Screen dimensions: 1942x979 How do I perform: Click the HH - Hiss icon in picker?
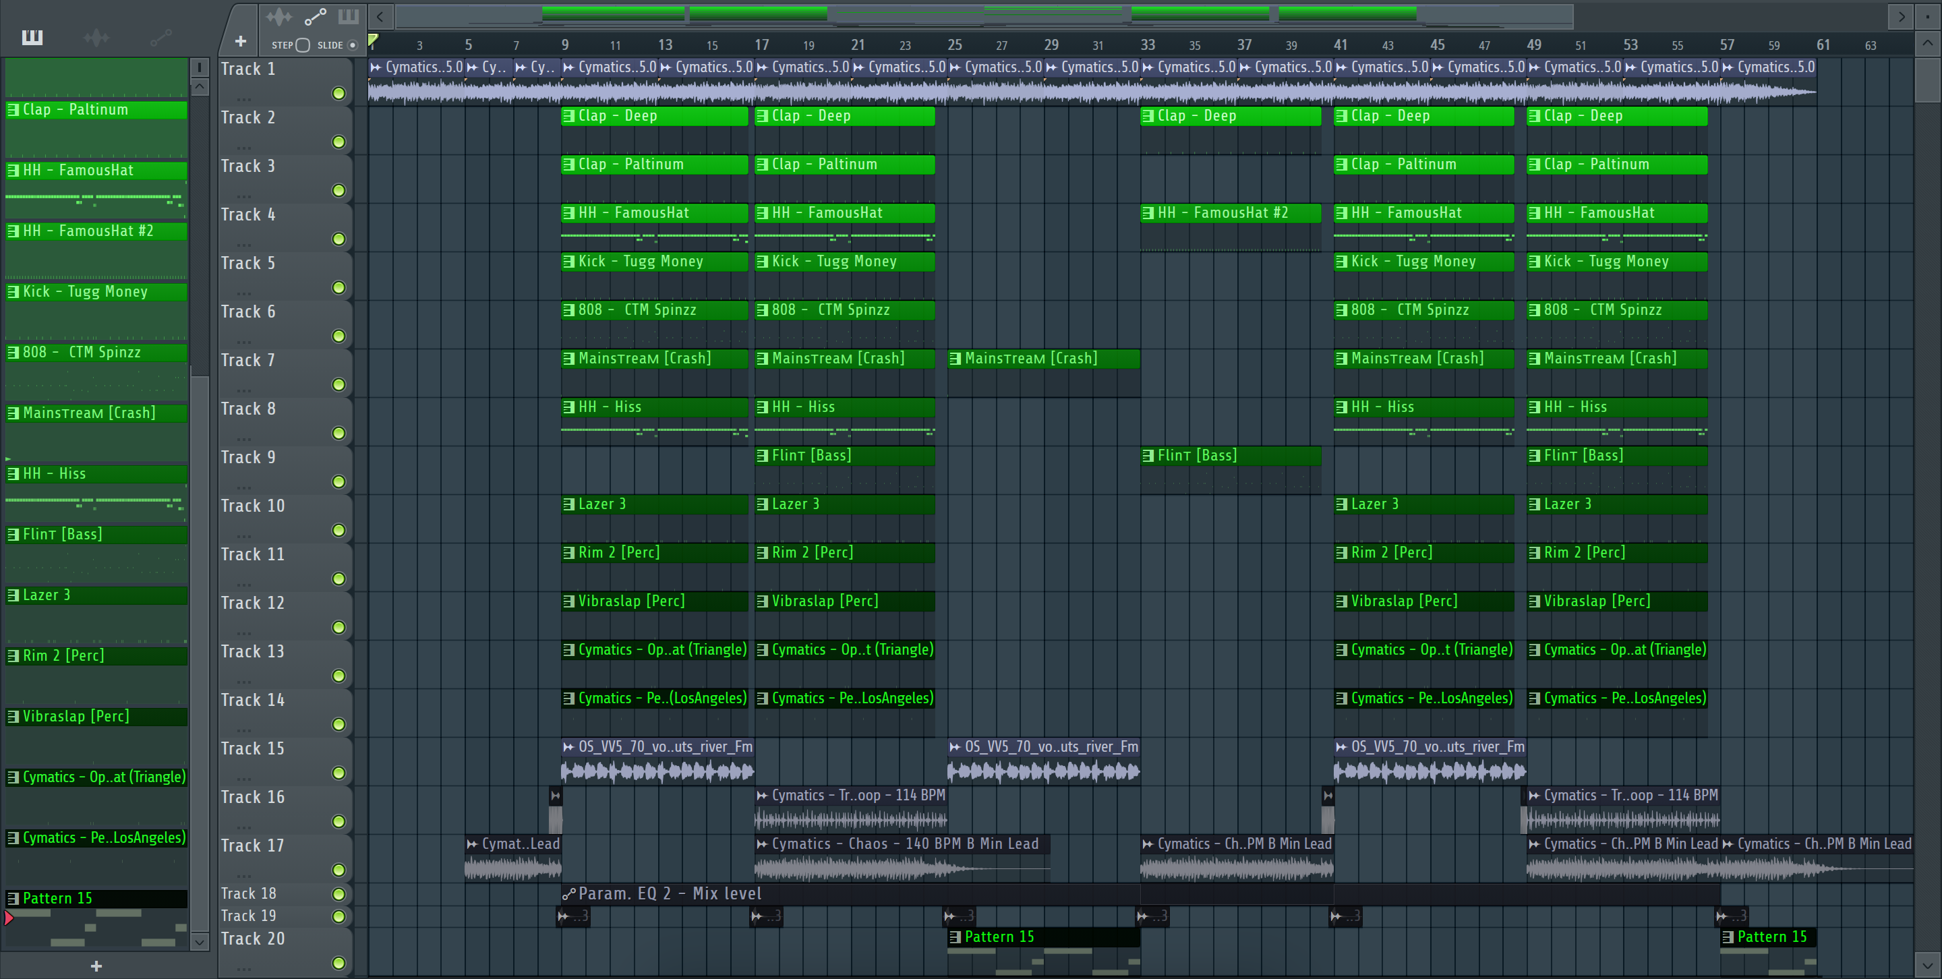click(x=13, y=473)
